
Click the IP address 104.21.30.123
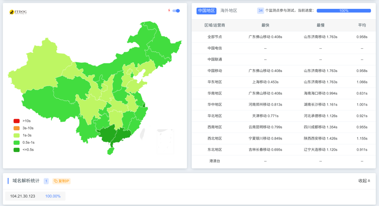[x=23, y=196]
